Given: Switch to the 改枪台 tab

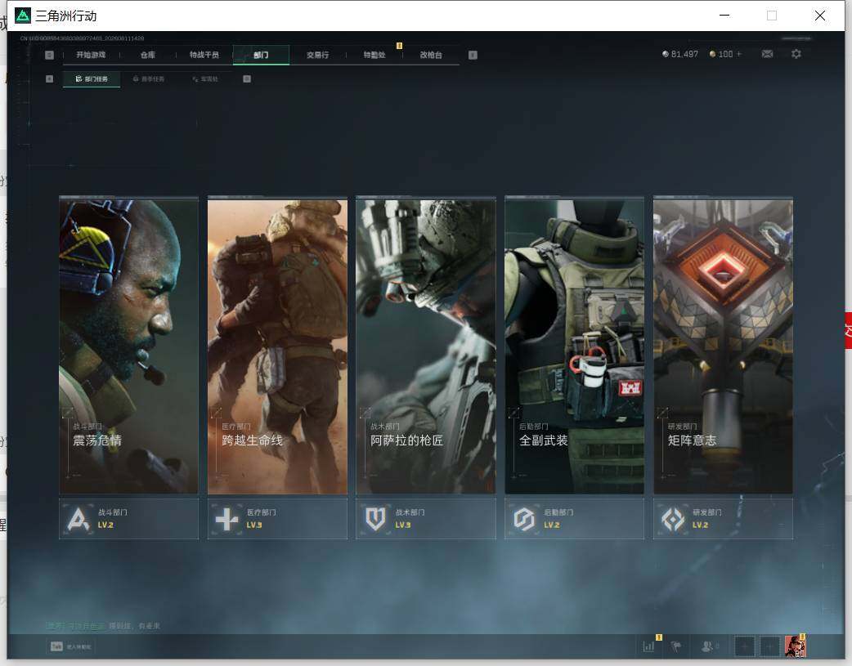Looking at the screenshot, I should pyautogui.click(x=431, y=55).
